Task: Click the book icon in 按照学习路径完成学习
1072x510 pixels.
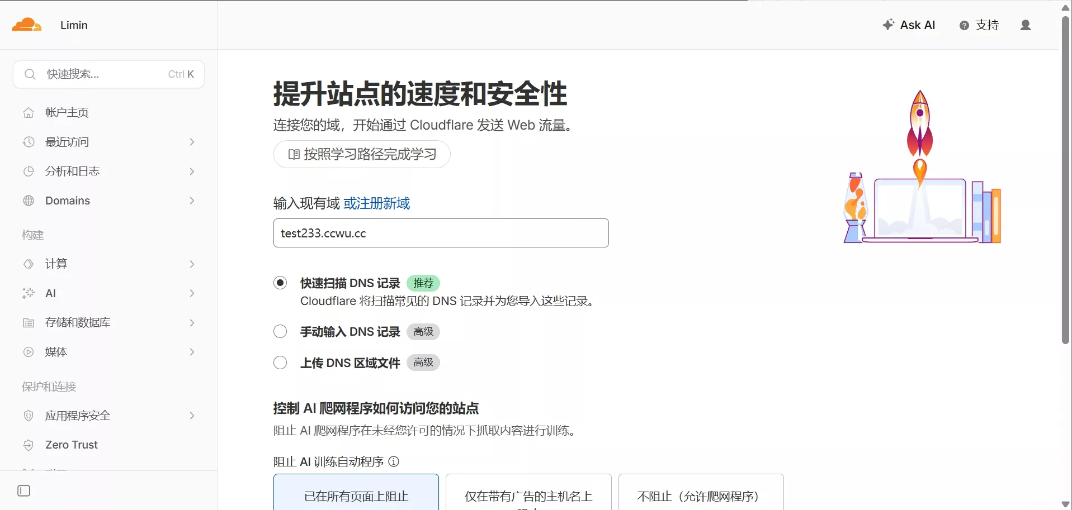Action: tap(294, 155)
